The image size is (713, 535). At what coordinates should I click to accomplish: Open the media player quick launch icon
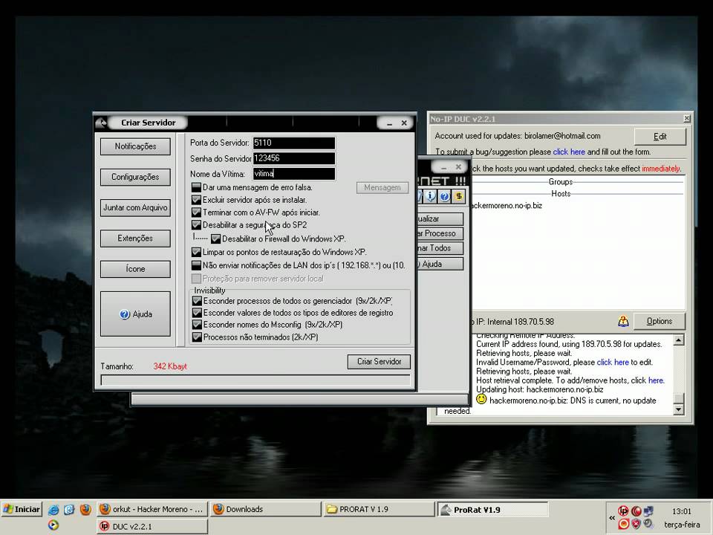click(x=53, y=525)
